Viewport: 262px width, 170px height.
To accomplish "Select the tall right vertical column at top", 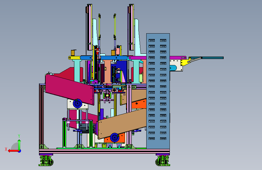I will (x=131, y=27).
